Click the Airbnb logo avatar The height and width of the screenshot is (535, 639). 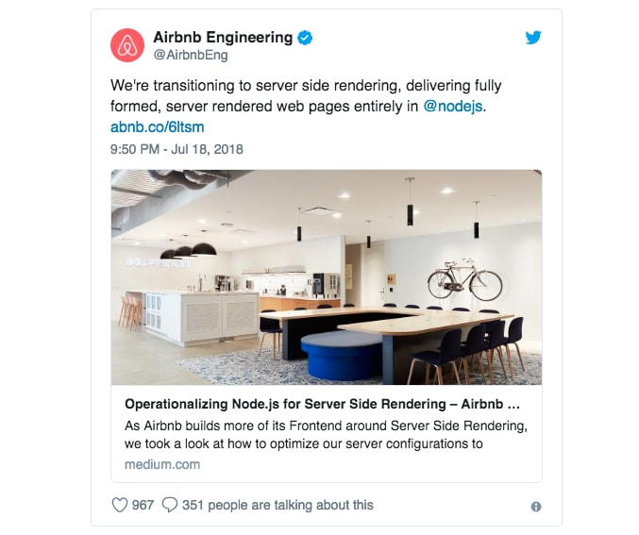[x=127, y=45]
